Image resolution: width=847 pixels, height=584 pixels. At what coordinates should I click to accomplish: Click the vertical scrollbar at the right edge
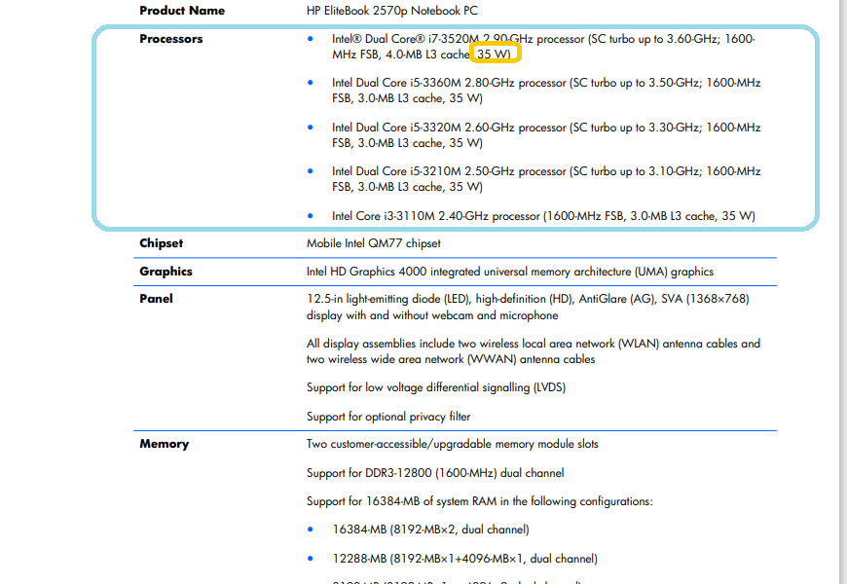843,292
